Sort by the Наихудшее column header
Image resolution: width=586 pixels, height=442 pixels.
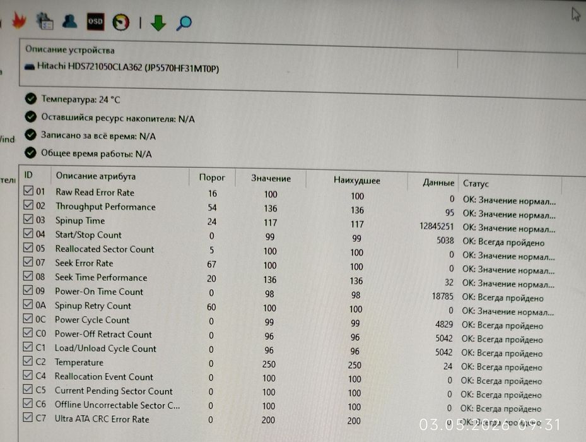pos(357,181)
